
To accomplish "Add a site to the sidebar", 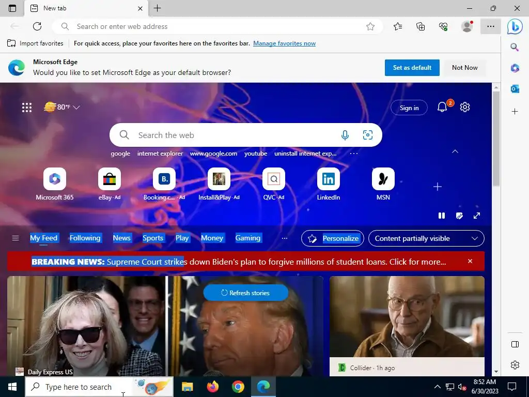I will point(515,112).
